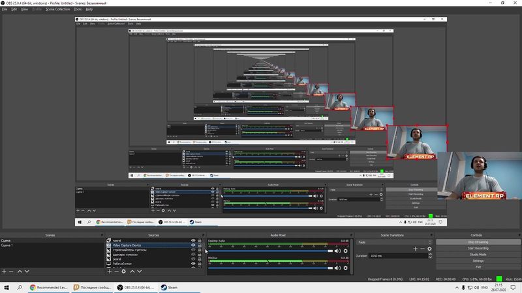Select Сцена 1 in the Scenes list
522x293 pixels.
8,245
